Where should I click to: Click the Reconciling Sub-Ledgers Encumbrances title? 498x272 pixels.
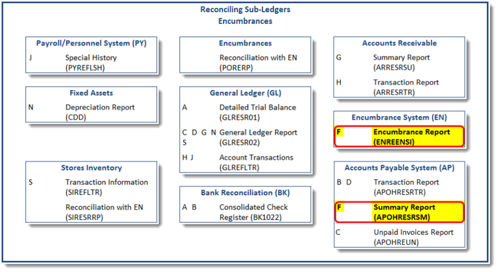[x=245, y=15]
